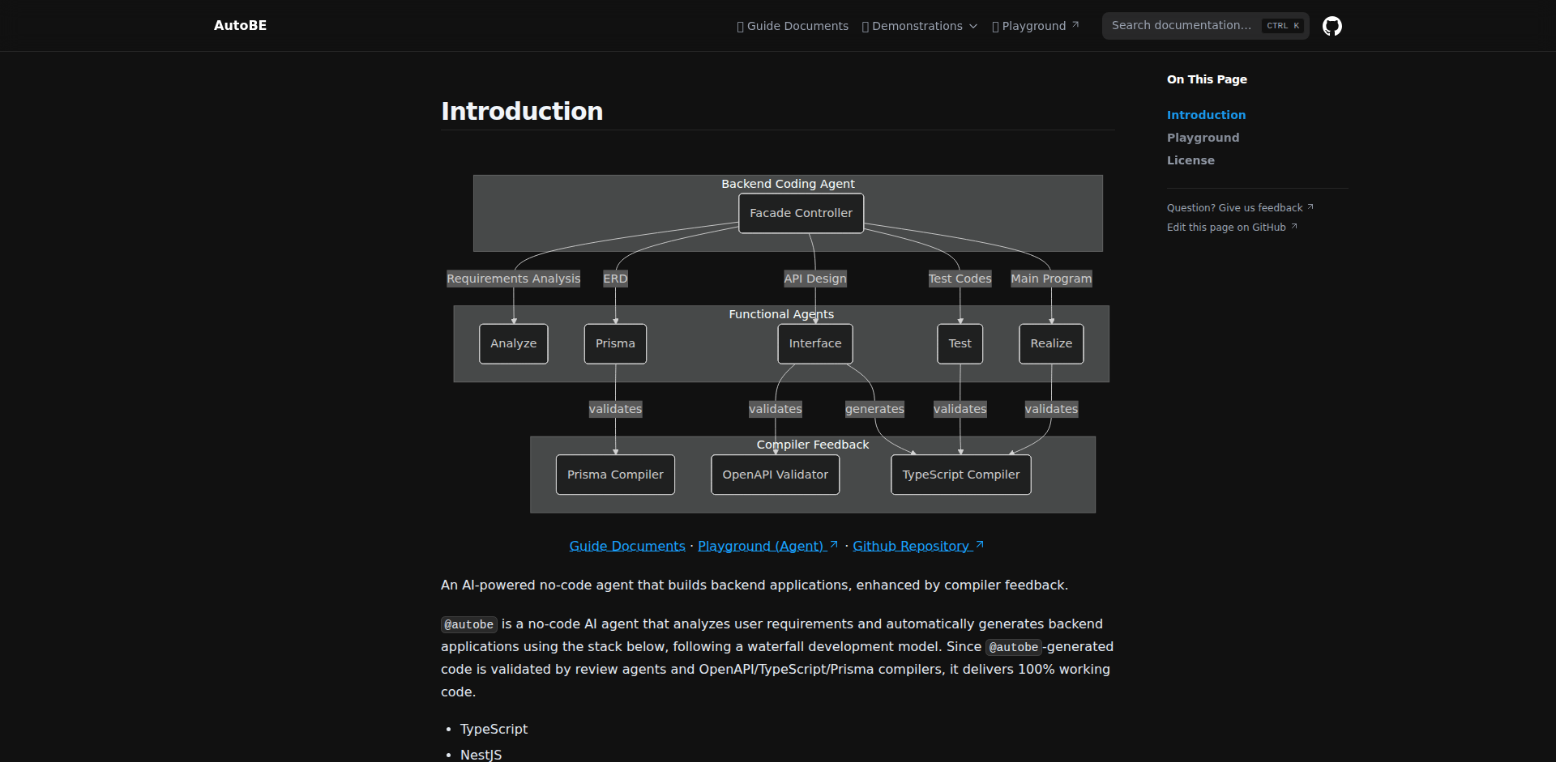The height and width of the screenshot is (762, 1556).
Task: Click the On This Page heading
Action: click(x=1207, y=79)
